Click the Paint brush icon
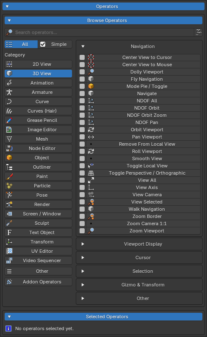 pos(9,176)
